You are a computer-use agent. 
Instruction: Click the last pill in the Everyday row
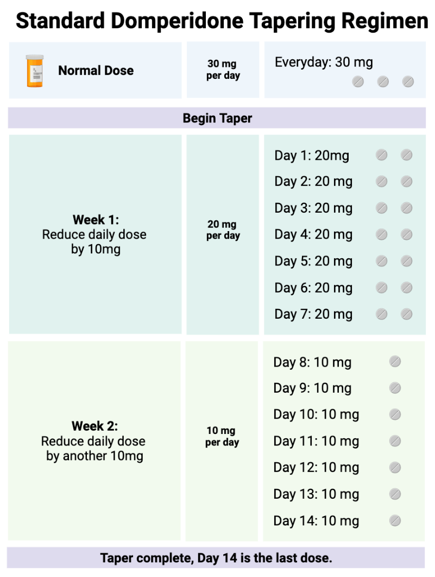(408, 82)
